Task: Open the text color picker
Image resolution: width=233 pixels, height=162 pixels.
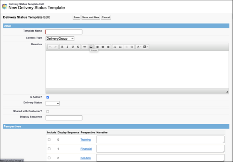Action: point(139,47)
